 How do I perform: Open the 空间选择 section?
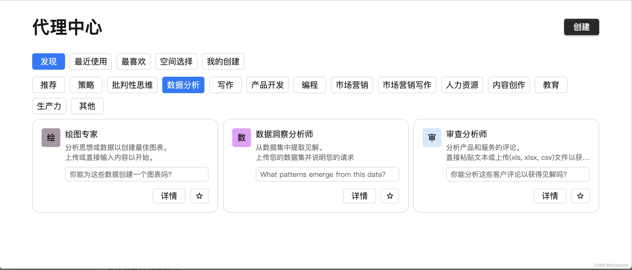click(176, 61)
